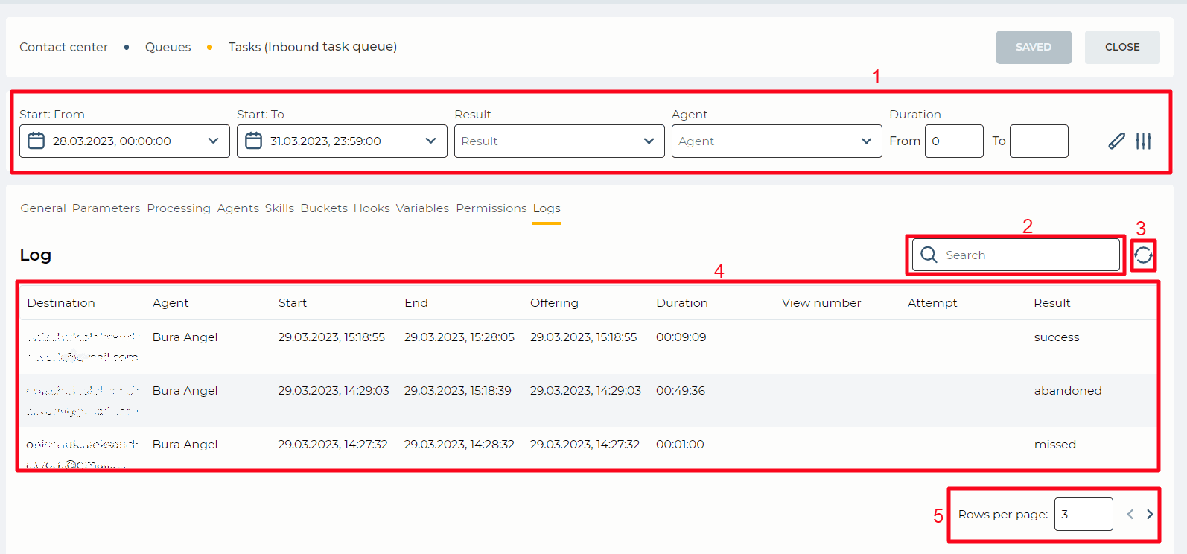
Task: Switch to the Parameters tab
Action: point(106,208)
